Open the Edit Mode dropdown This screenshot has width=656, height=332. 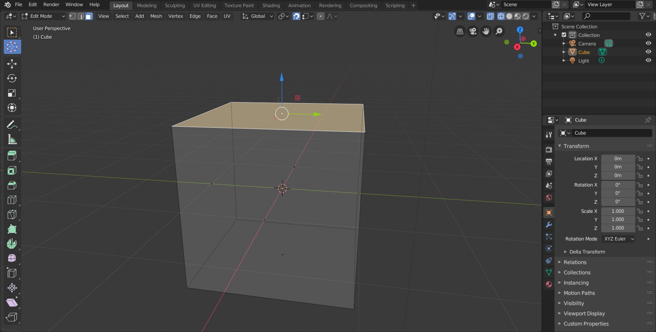tap(43, 16)
